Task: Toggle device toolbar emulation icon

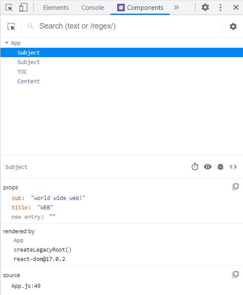Action: pyautogui.click(x=23, y=8)
